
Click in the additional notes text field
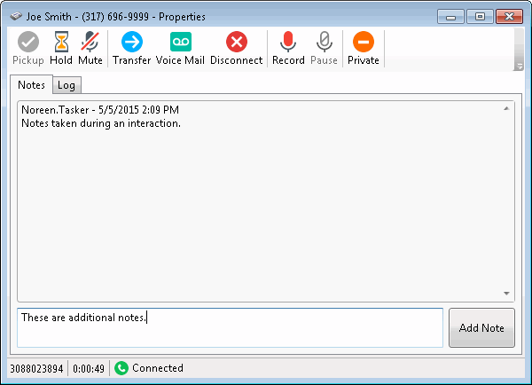[230, 327]
